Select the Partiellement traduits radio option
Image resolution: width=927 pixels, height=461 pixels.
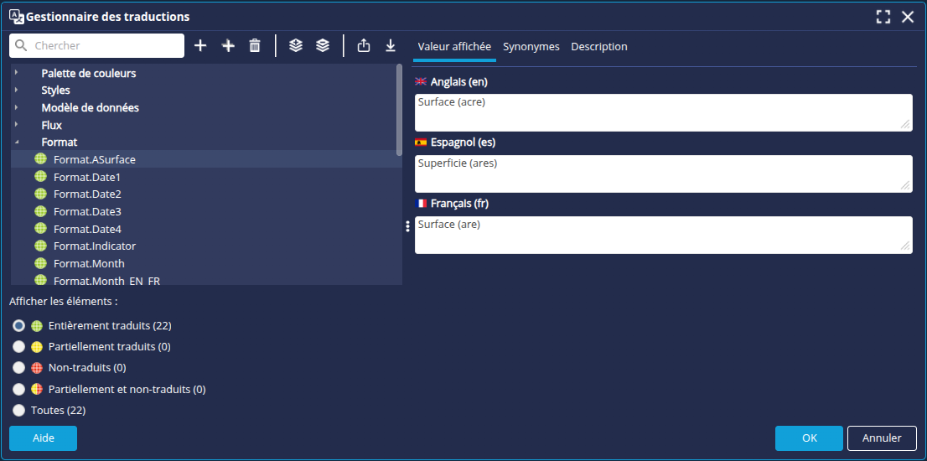tap(18, 347)
